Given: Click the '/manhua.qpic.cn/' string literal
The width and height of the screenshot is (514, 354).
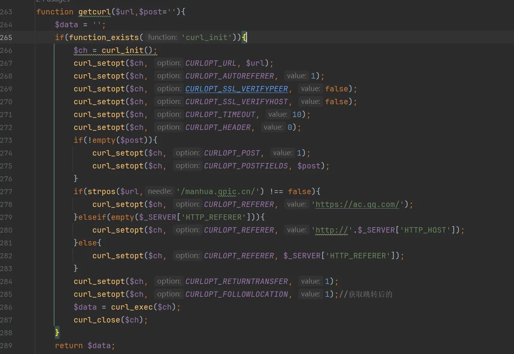Looking at the screenshot, I should (218, 191).
